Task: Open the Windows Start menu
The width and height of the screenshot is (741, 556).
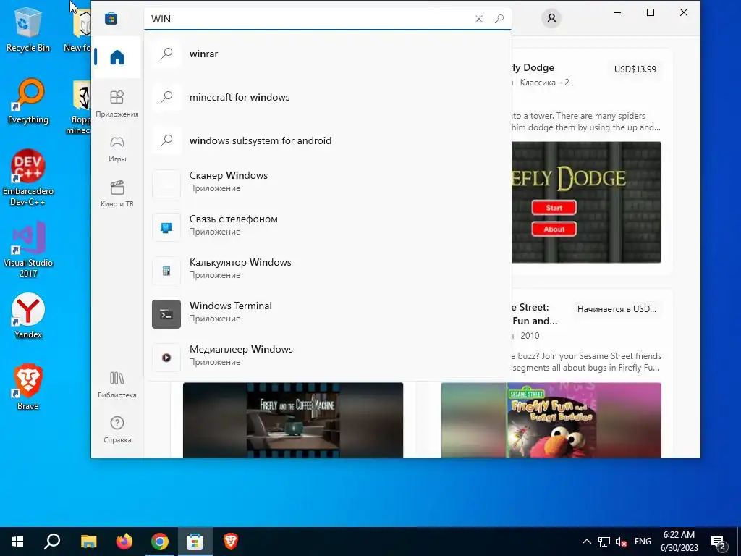Action: coord(17,542)
